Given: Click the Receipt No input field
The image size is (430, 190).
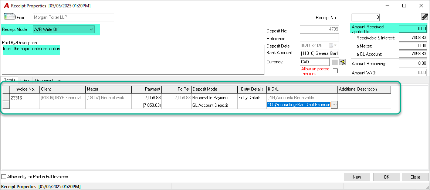Looking at the screenshot, I should [366, 17].
